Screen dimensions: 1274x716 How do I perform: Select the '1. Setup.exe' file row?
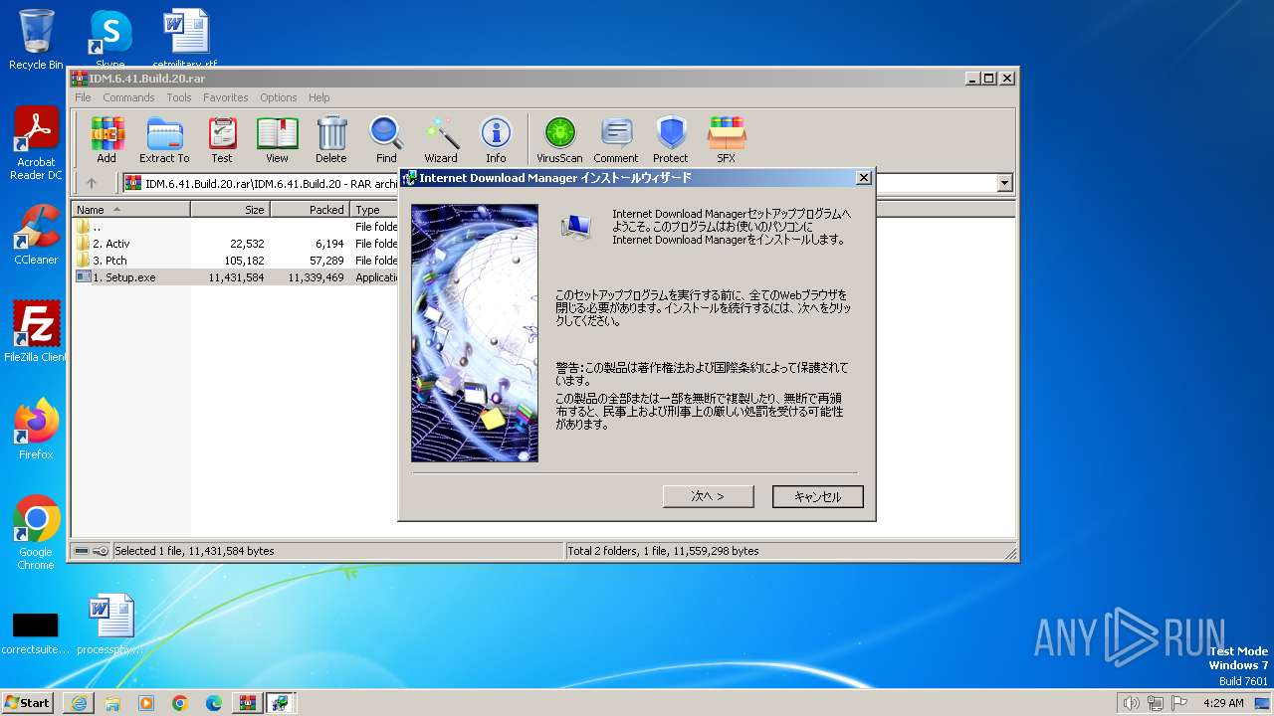click(237, 277)
